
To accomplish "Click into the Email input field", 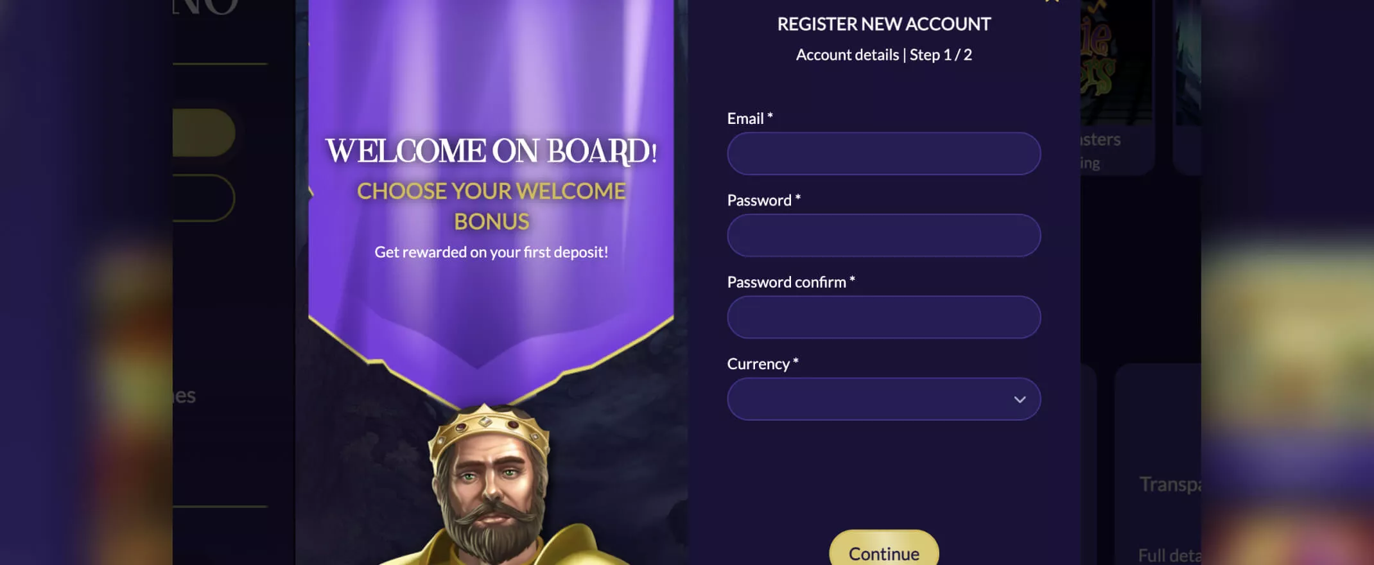I will tap(883, 153).
